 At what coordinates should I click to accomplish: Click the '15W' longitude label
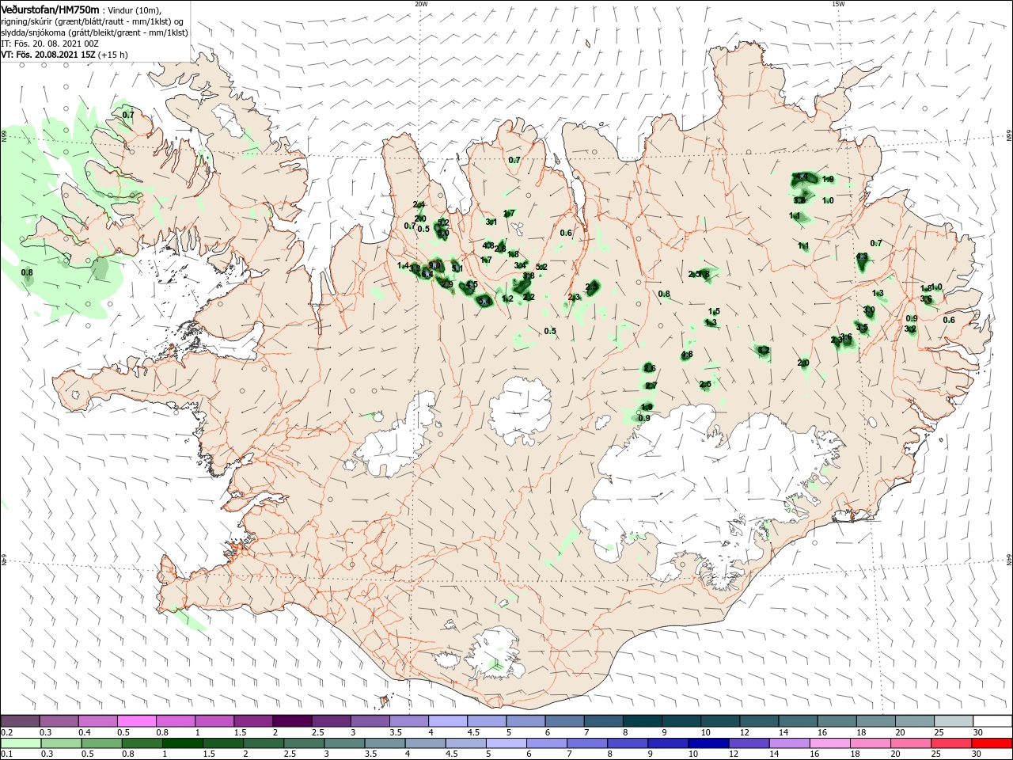(x=837, y=4)
